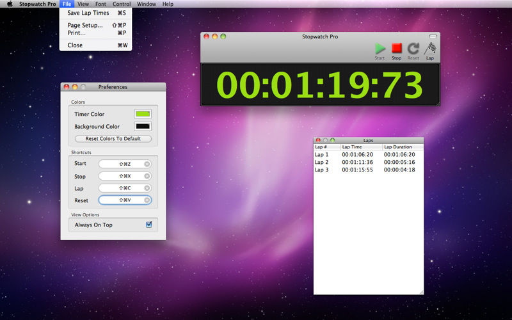This screenshot has height=320, width=512.
Task: Sort by the Lap Time column header
Action: 362,147
